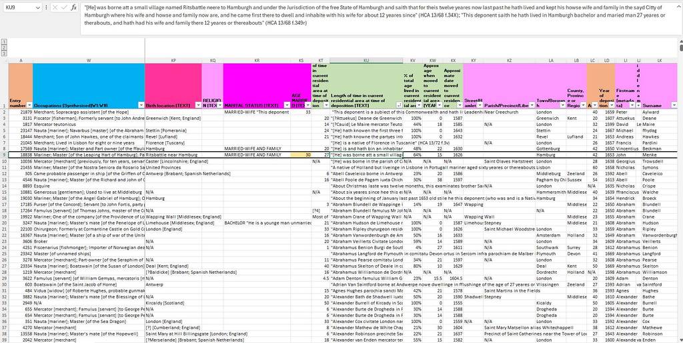Click outline level 3 button
Viewport: 683px width, 343px height.
[x=3, y=52]
